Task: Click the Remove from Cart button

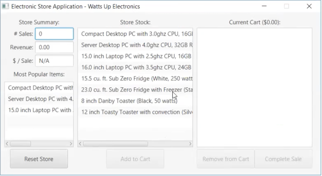Action: (226, 159)
